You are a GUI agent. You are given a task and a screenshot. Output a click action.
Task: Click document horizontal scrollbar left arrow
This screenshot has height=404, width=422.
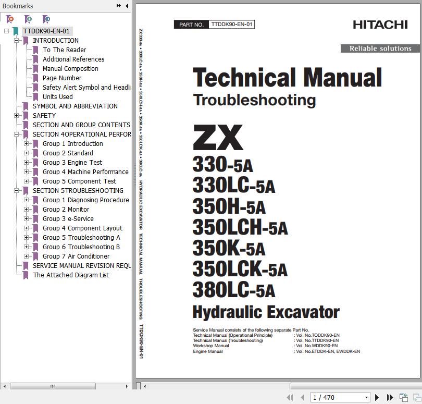tap(145, 386)
